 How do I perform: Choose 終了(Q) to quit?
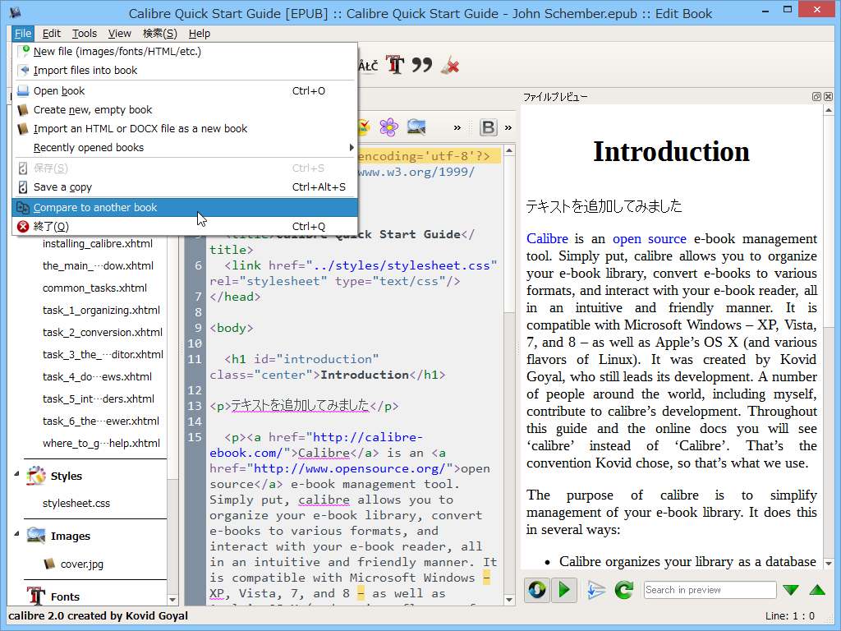tap(185, 227)
